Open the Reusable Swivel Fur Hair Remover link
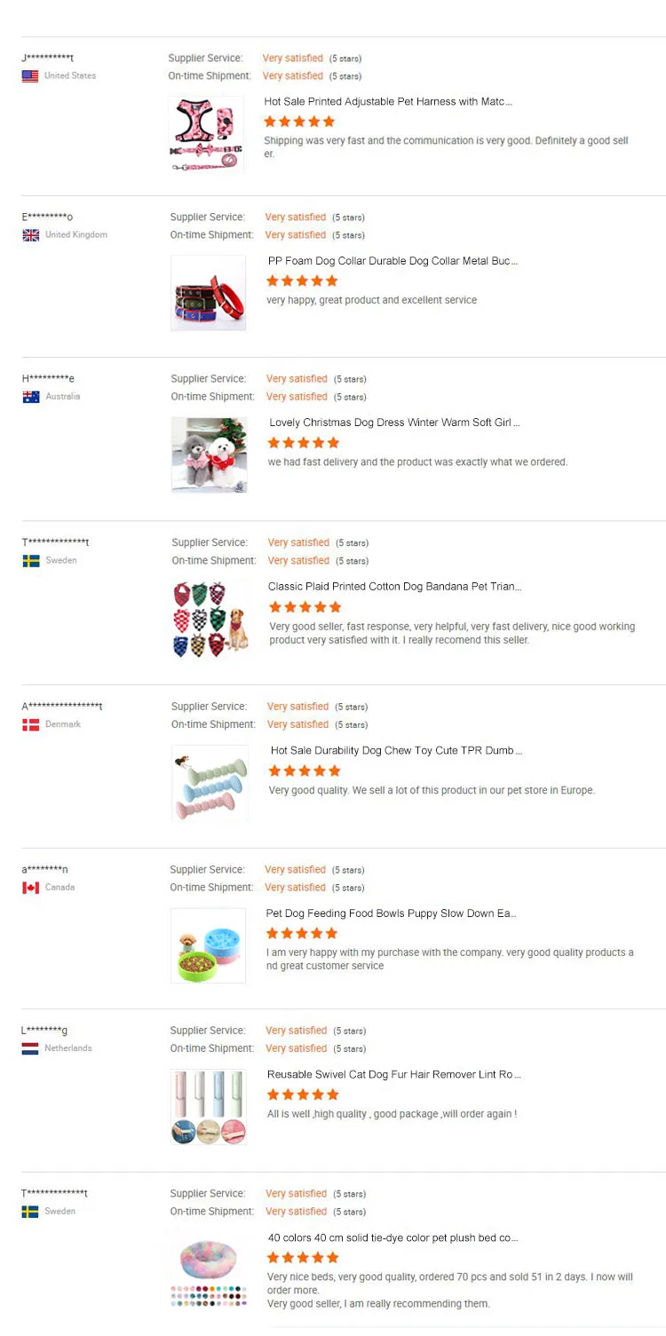This screenshot has height=1336, width=666. (394, 1075)
